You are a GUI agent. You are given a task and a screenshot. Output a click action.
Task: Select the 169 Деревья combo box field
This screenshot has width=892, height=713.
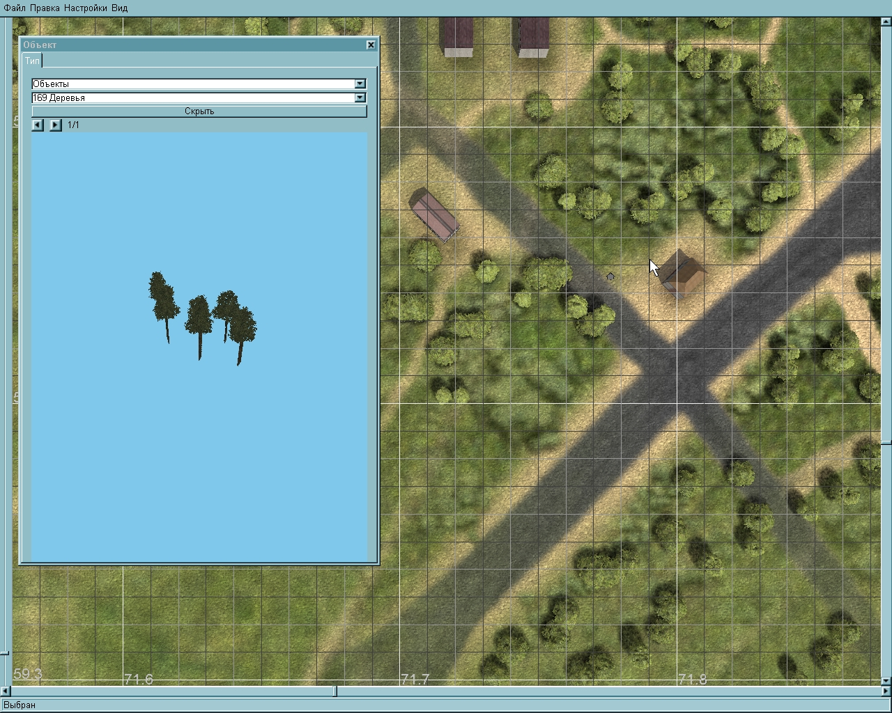[199, 97]
